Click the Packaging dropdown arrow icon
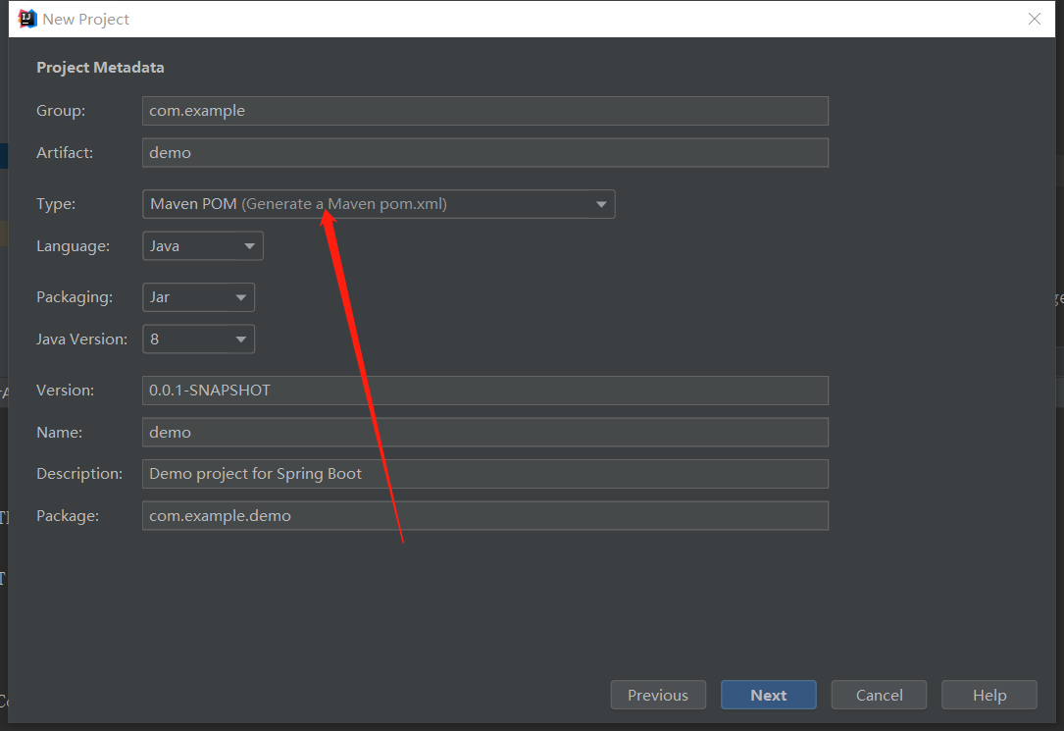Viewport: 1064px width, 731px height. [240, 297]
